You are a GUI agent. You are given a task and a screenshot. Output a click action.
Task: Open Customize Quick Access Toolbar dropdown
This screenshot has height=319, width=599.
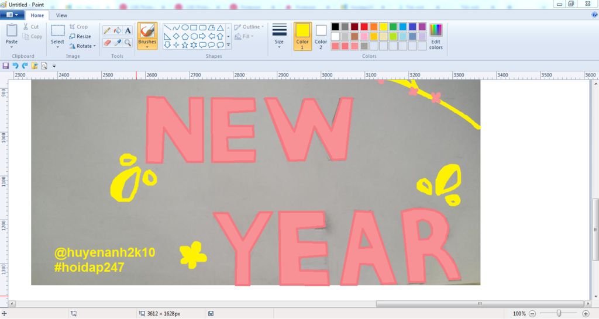coord(54,66)
